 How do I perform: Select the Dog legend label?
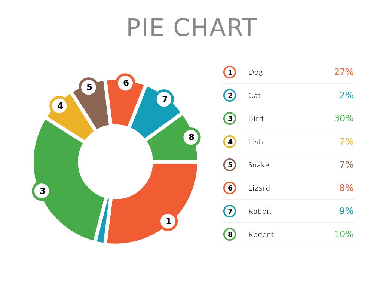(255, 72)
